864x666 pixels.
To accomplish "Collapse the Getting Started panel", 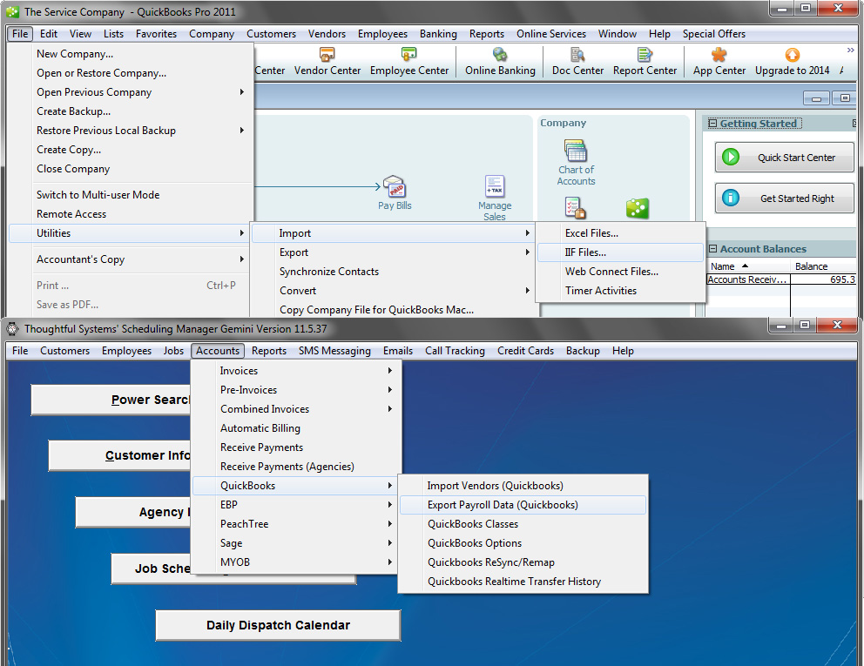I will tap(712, 124).
